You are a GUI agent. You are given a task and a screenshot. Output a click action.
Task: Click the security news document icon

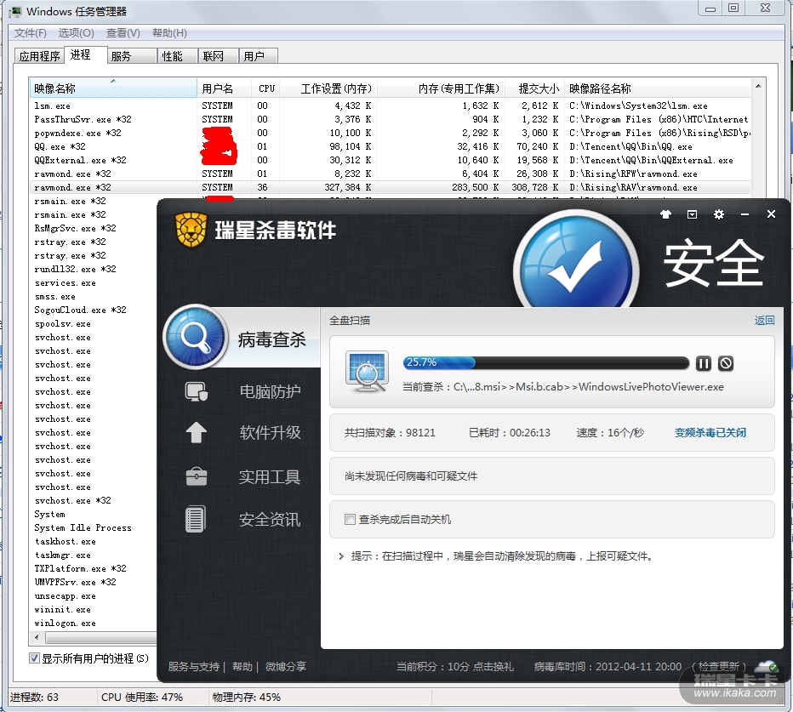pos(196,519)
